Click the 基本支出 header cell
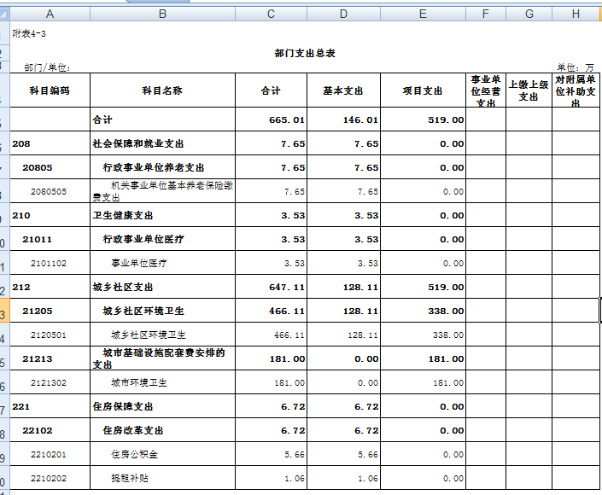The height and width of the screenshot is (495, 602). coord(343,90)
